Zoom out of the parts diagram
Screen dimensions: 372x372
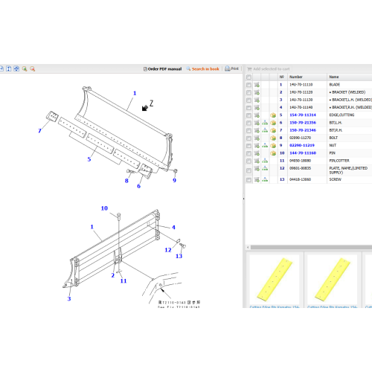click(33, 68)
